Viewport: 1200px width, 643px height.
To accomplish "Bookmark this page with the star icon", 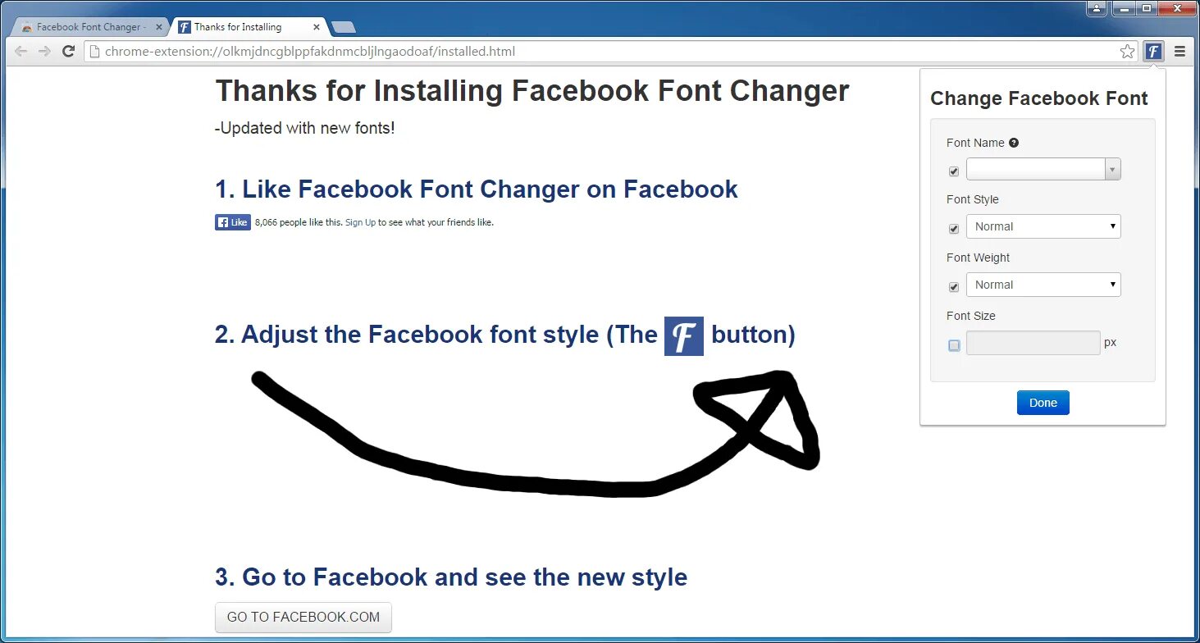I will [x=1128, y=51].
